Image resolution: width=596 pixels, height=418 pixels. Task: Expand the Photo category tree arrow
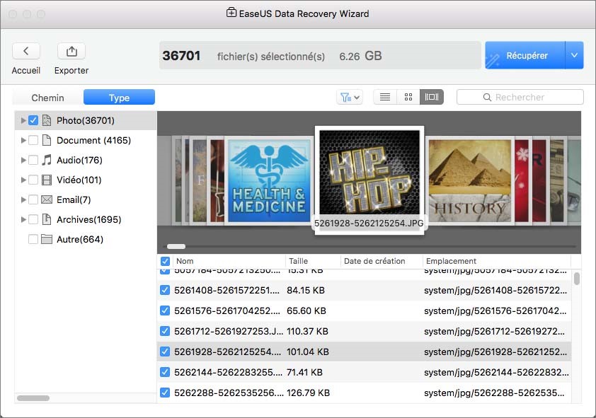(23, 120)
